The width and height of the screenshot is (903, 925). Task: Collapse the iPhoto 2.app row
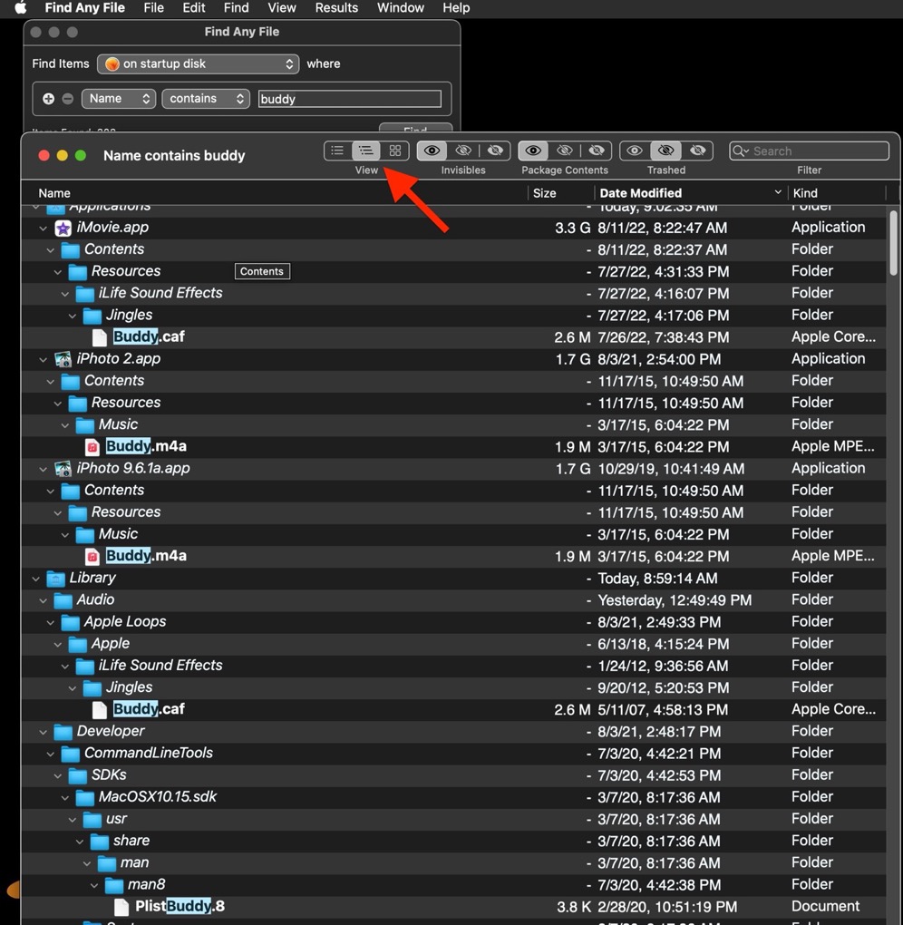coord(43,359)
